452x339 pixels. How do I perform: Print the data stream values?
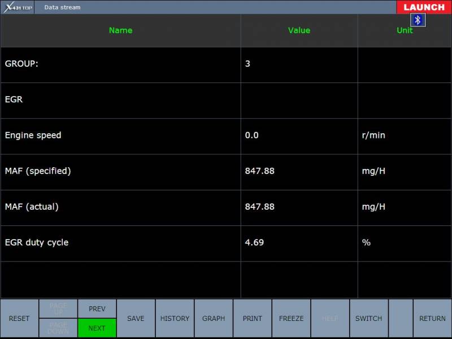click(253, 319)
